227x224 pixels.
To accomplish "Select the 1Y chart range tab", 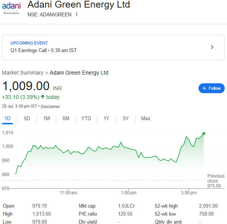I will pyautogui.click(x=106, y=119).
